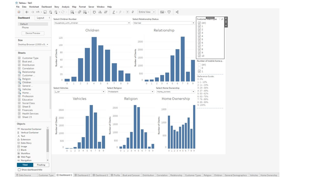Image resolution: width=316 pixels, height=177 pixels.
Task: Click the Presentation Mode icon
Action: click(x=169, y=12)
